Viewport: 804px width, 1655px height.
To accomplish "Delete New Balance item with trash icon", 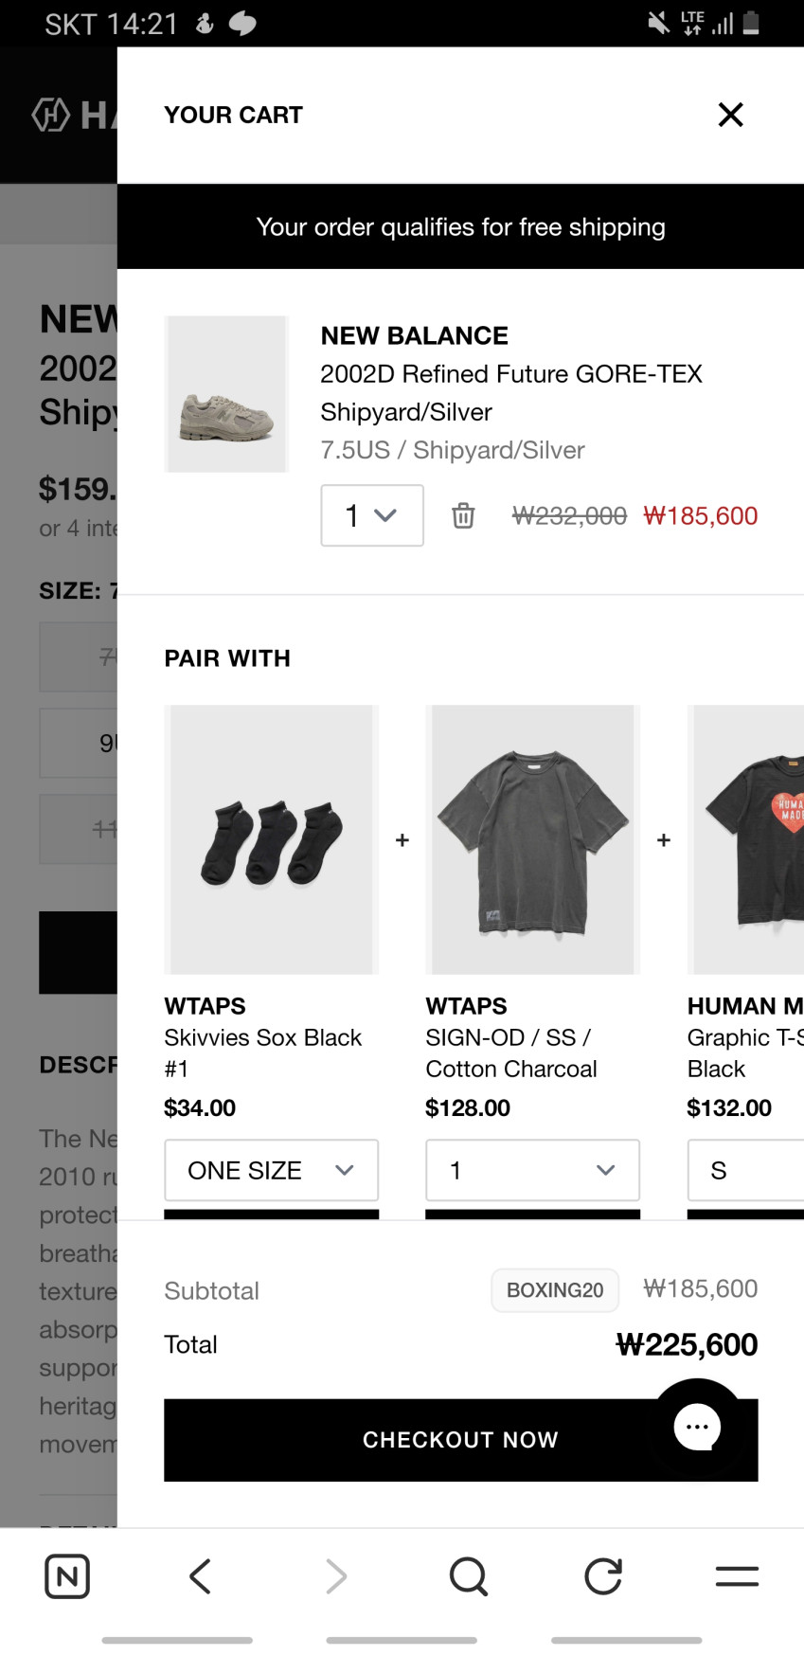I will (463, 516).
